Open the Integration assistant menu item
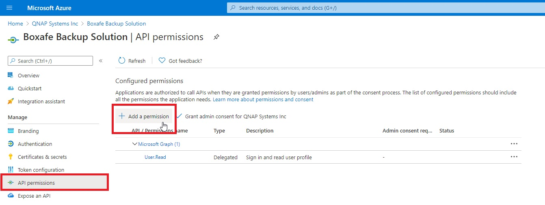The image size is (545, 205). coord(41,101)
